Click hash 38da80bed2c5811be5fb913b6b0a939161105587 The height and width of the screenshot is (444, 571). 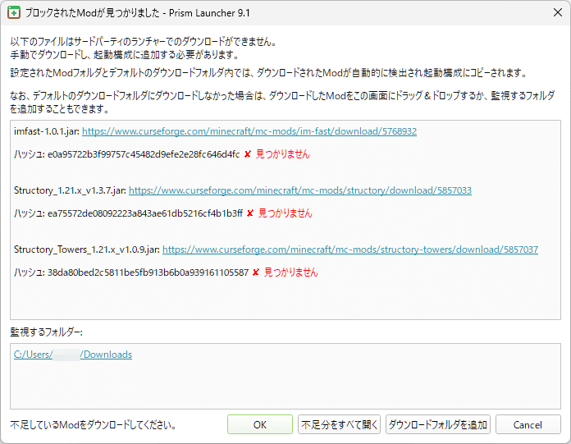[148, 272]
